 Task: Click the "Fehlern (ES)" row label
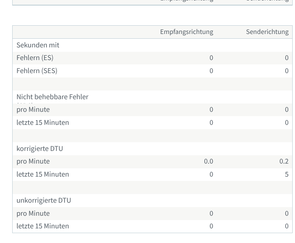tap(35, 58)
